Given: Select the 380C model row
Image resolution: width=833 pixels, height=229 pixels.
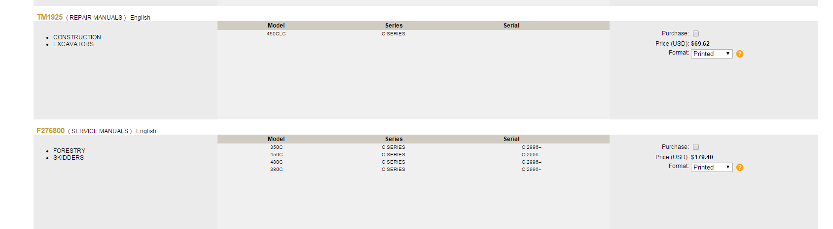Looking at the screenshot, I should pyautogui.click(x=276, y=170).
